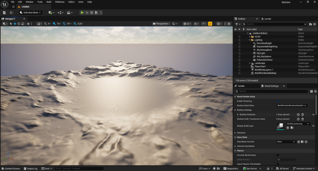Viewport: 318px width, 171px height.
Task: Enable Override World Gravity checkbox
Action: 277,155
